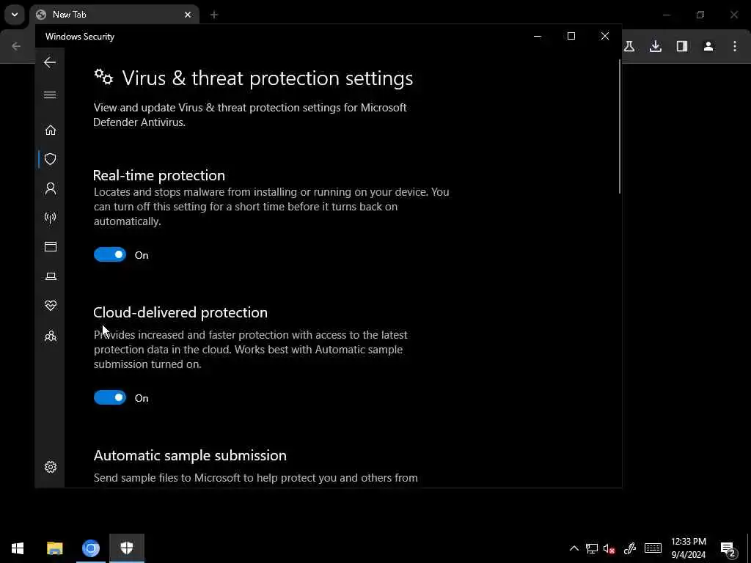Open Account protection person icon
This screenshot has width=751, height=563.
[x=51, y=188]
